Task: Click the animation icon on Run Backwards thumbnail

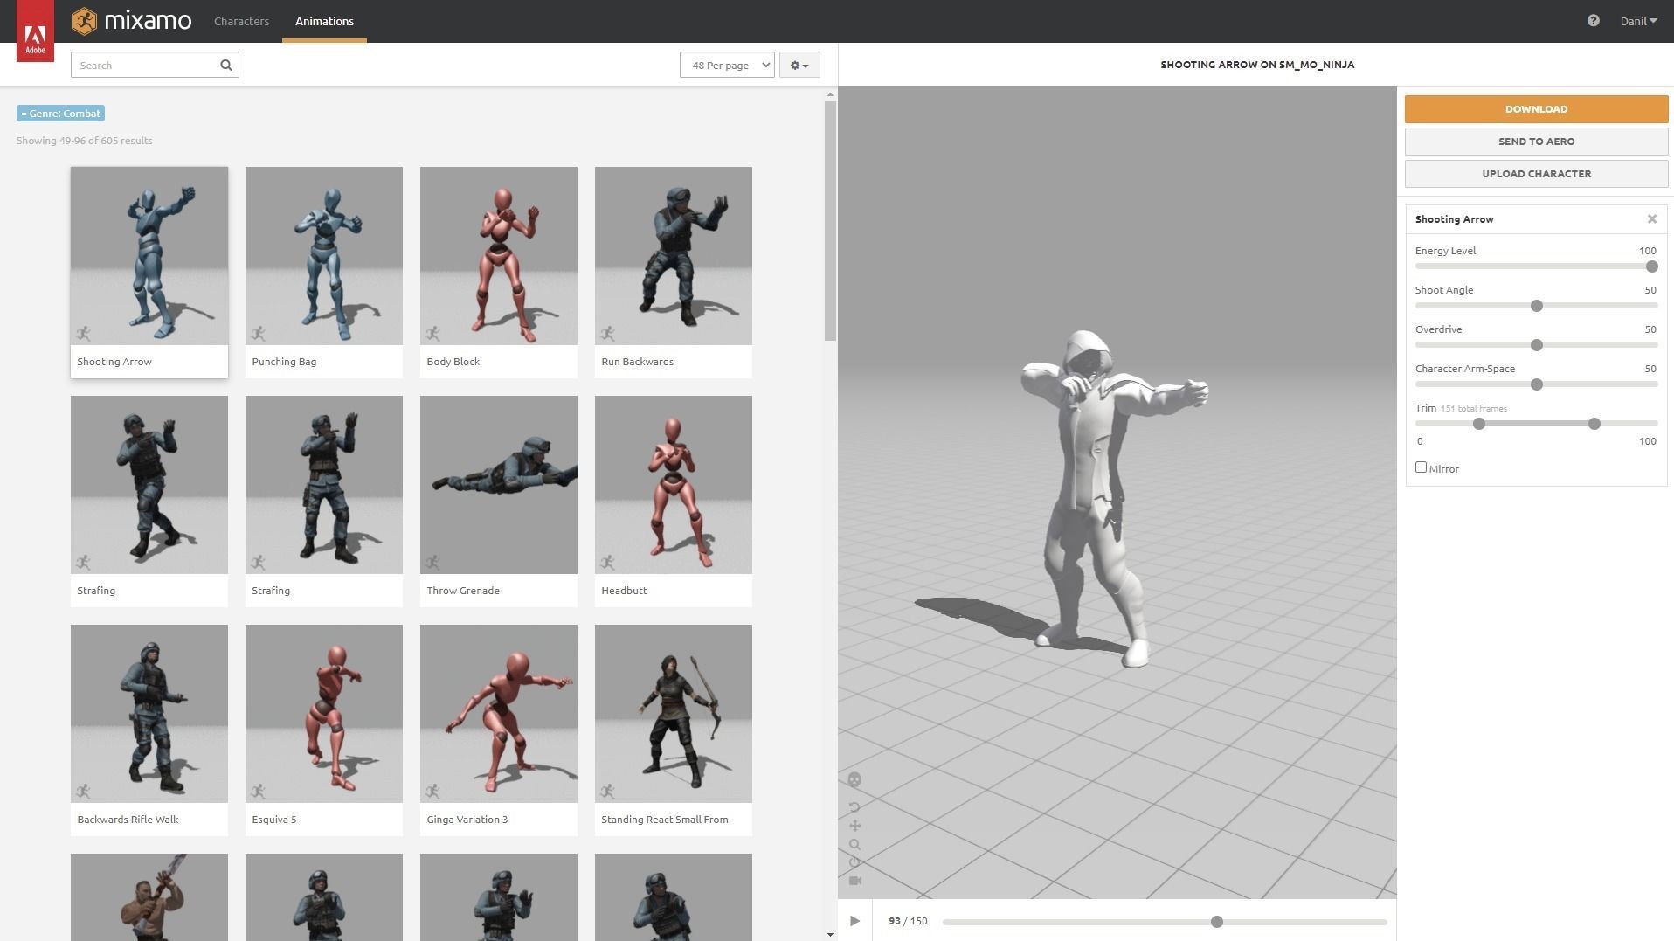Action: point(608,333)
